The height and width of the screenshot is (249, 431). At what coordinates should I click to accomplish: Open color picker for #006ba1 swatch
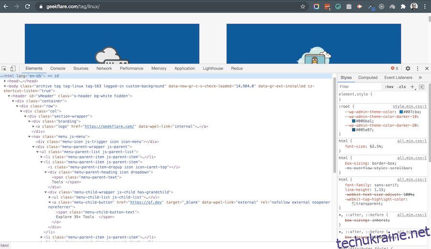click(354, 121)
